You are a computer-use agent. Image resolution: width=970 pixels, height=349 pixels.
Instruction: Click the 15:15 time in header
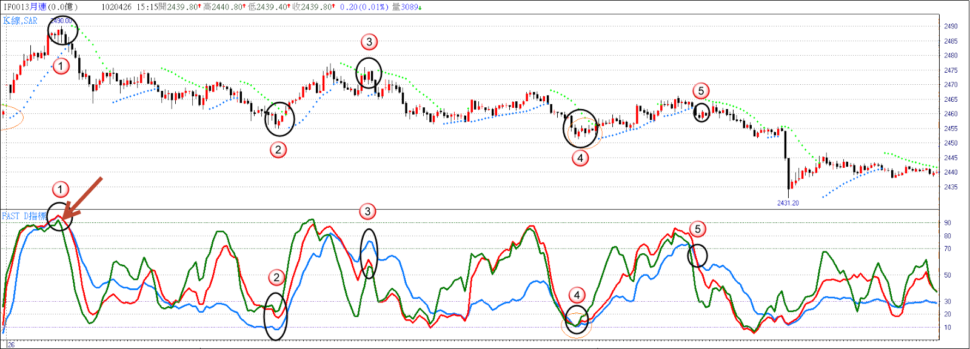click(x=147, y=7)
